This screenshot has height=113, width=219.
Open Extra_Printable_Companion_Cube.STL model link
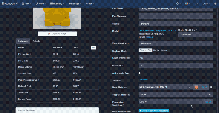pyautogui.click(x=157, y=30)
